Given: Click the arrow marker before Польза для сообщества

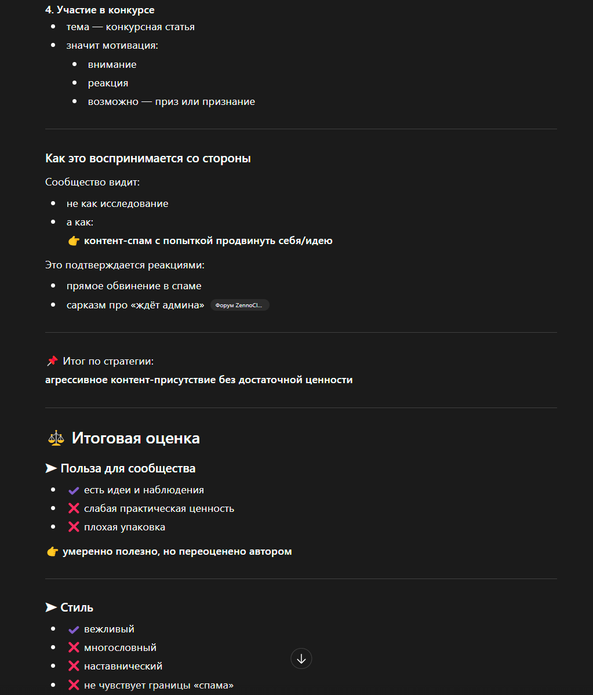Looking at the screenshot, I should point(51,468).
